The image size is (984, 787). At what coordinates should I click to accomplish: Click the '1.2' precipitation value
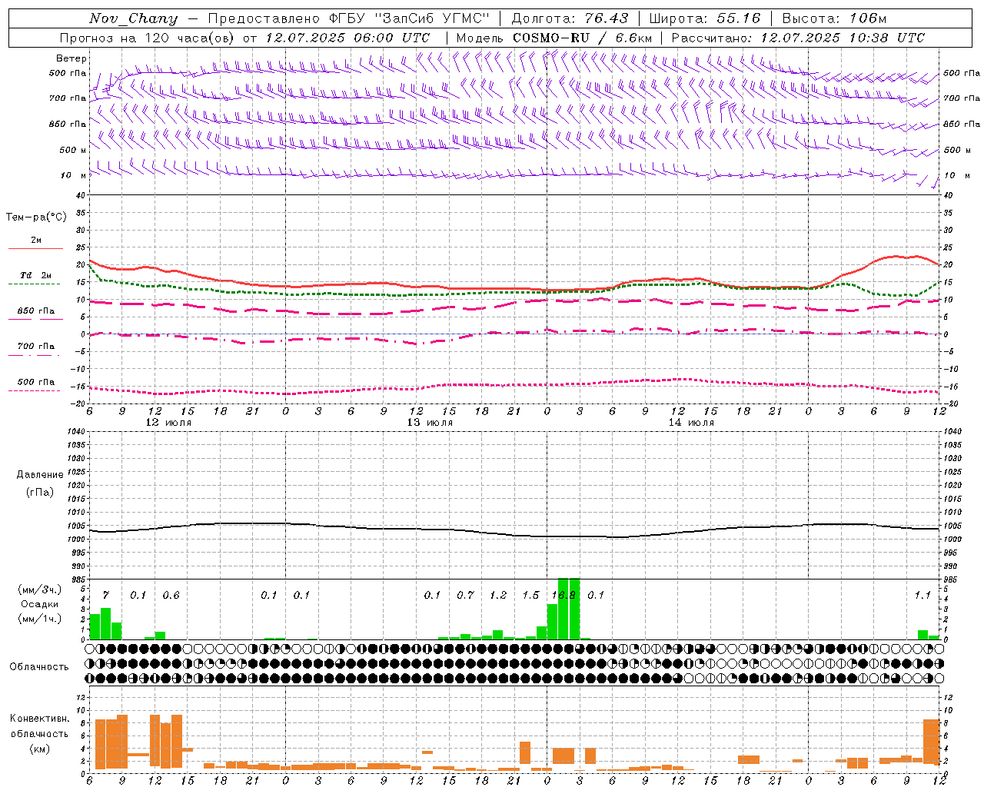point(498,595)
